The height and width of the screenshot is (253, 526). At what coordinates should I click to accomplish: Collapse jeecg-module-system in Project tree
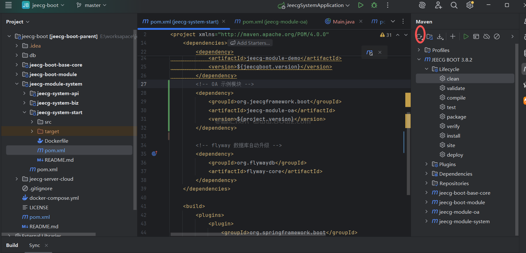[17, 84]
